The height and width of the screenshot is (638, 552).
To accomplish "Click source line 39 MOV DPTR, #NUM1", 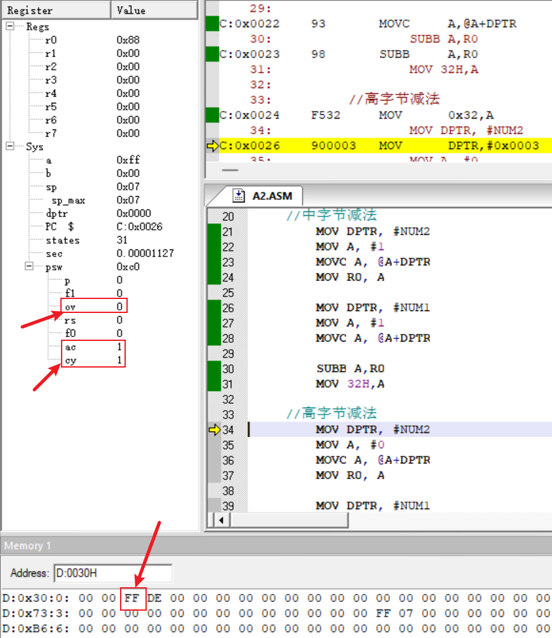I will click(x=372, y=506).
